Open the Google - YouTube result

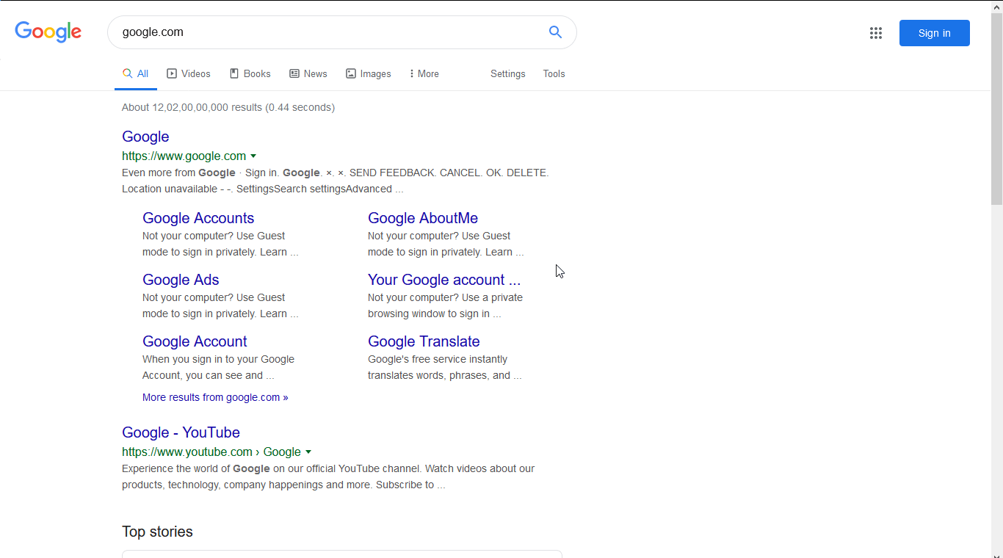click(181, 432)
